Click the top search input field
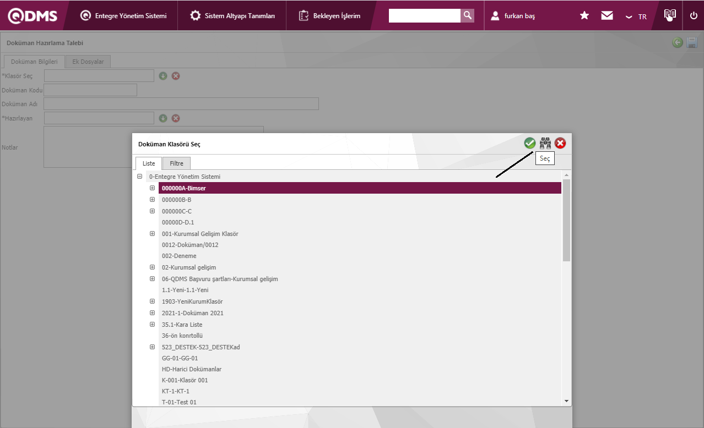The height and width of the screenshot is (428, 704). 425,15
